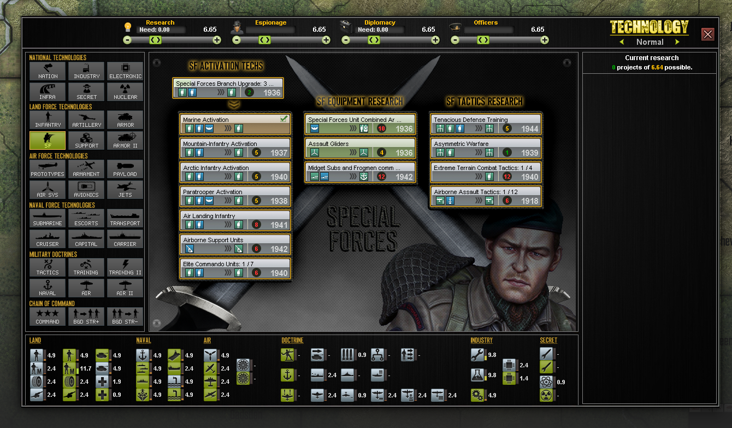
Task: Open the Armament air technologies
Action: tap(86, 169)
